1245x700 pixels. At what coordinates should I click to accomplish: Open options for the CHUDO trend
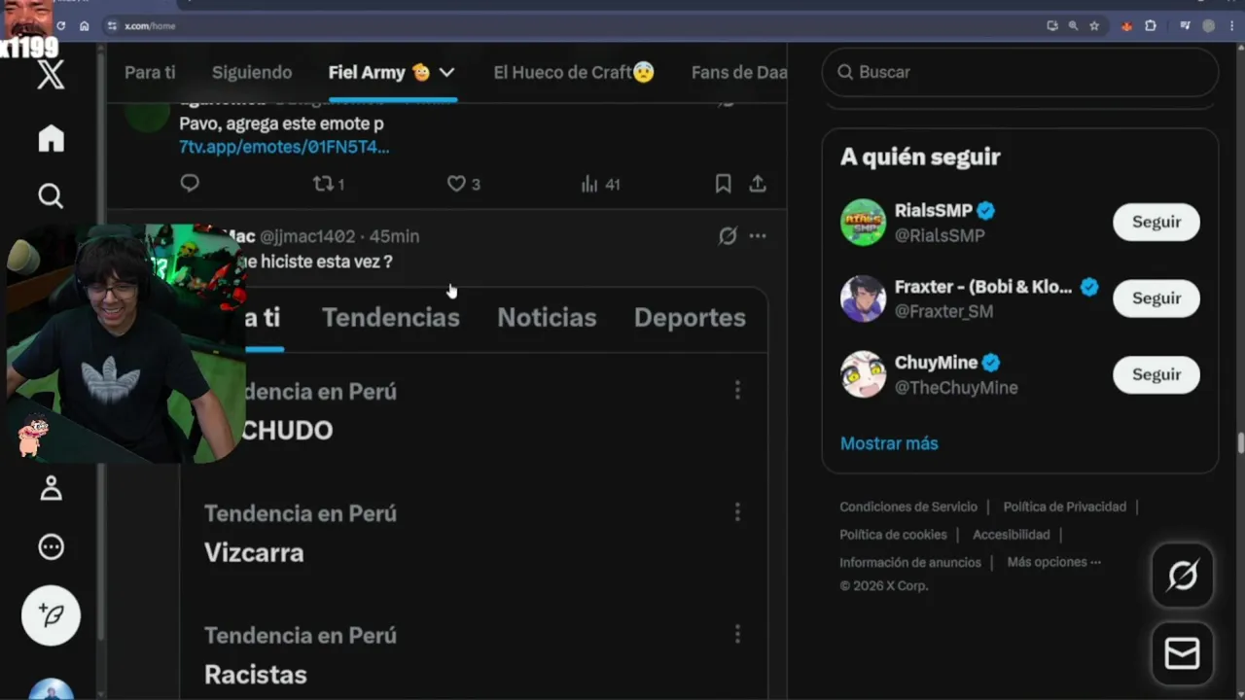(x=737, y=390)
